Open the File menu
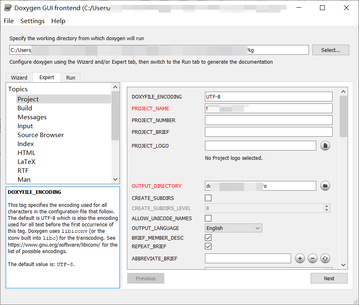The width and height of the screenshot is (359, 305). click(x=9, y=21)
